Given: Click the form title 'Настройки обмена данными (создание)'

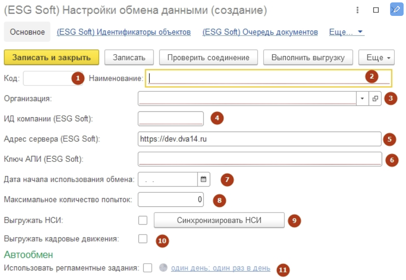Looking at the screenshot, I should point(165,10).
